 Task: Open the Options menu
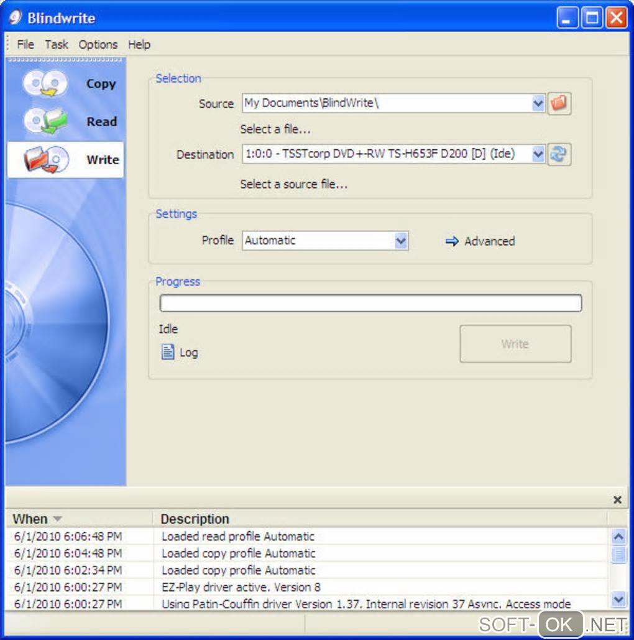98,45
